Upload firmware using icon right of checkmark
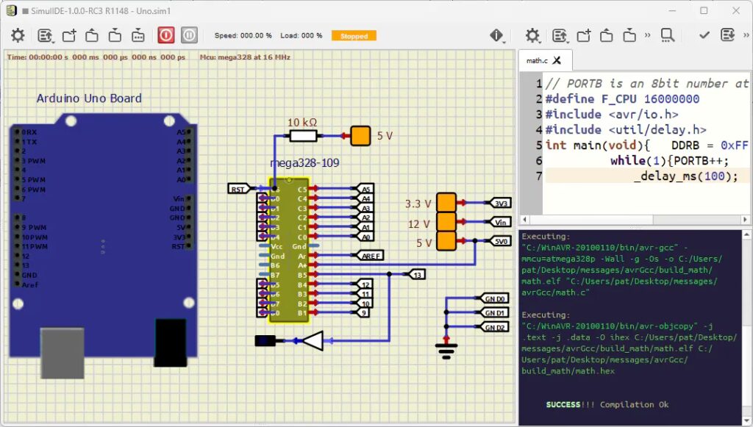Image resolution: width=753 pixels, height=427 pixels. [x=727, y=35]
